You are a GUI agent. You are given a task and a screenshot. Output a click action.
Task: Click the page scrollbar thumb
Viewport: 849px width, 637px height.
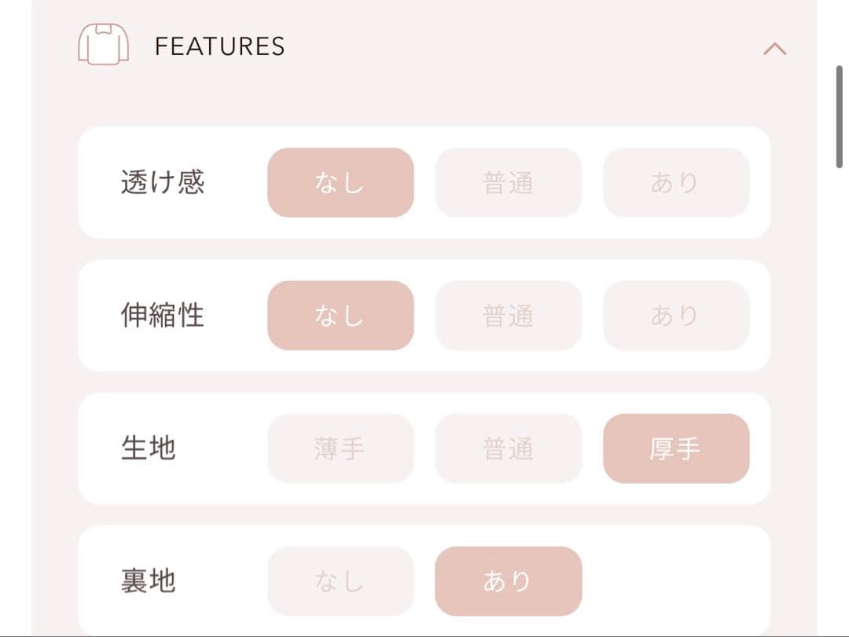839,116
